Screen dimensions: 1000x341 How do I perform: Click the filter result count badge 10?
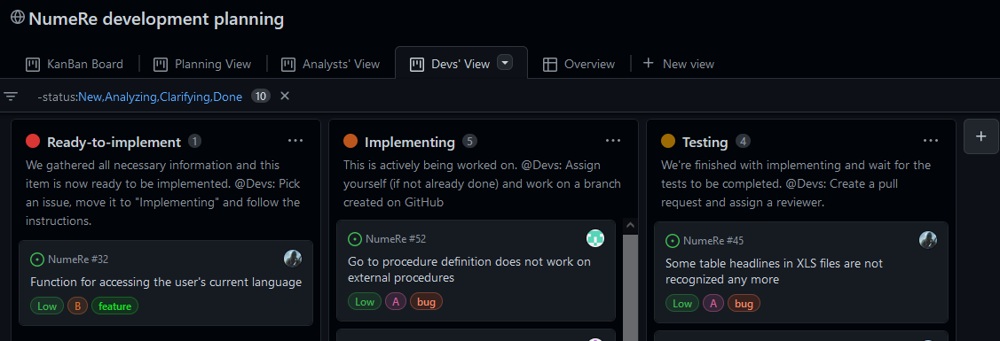pyautogui.click(x=260, y=96)
